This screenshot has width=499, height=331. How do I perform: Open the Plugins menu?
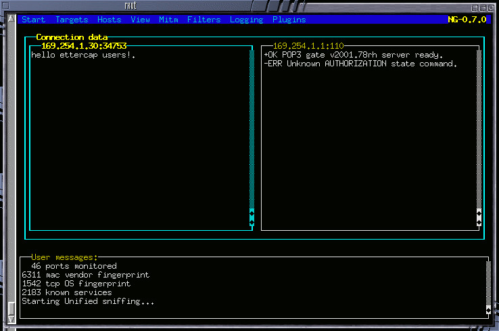coord(289,20)
